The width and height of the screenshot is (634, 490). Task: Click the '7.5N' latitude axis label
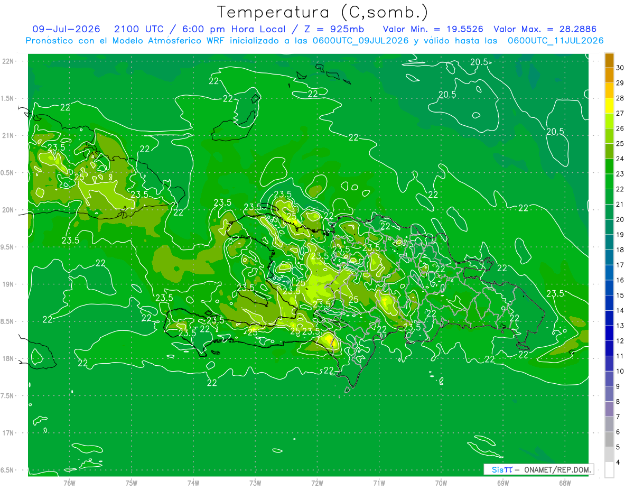click(7, 396)
